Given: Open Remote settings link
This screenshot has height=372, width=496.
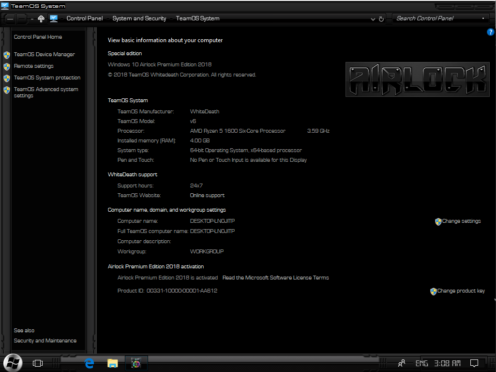Looking at the screenshot, I should pyautogui.click(x=33, y=66).
